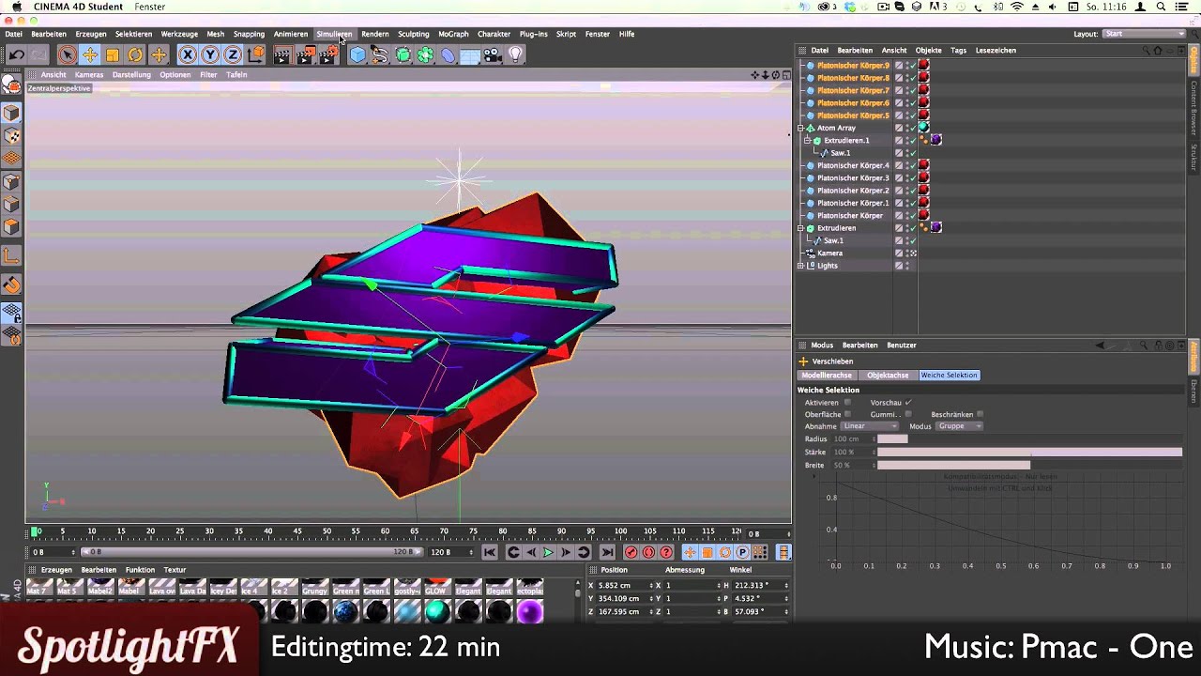
Task: Switch to the Modellierachse tab
Action: [x=827, y=376]
